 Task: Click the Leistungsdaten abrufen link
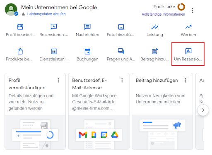tap(46, 14)
